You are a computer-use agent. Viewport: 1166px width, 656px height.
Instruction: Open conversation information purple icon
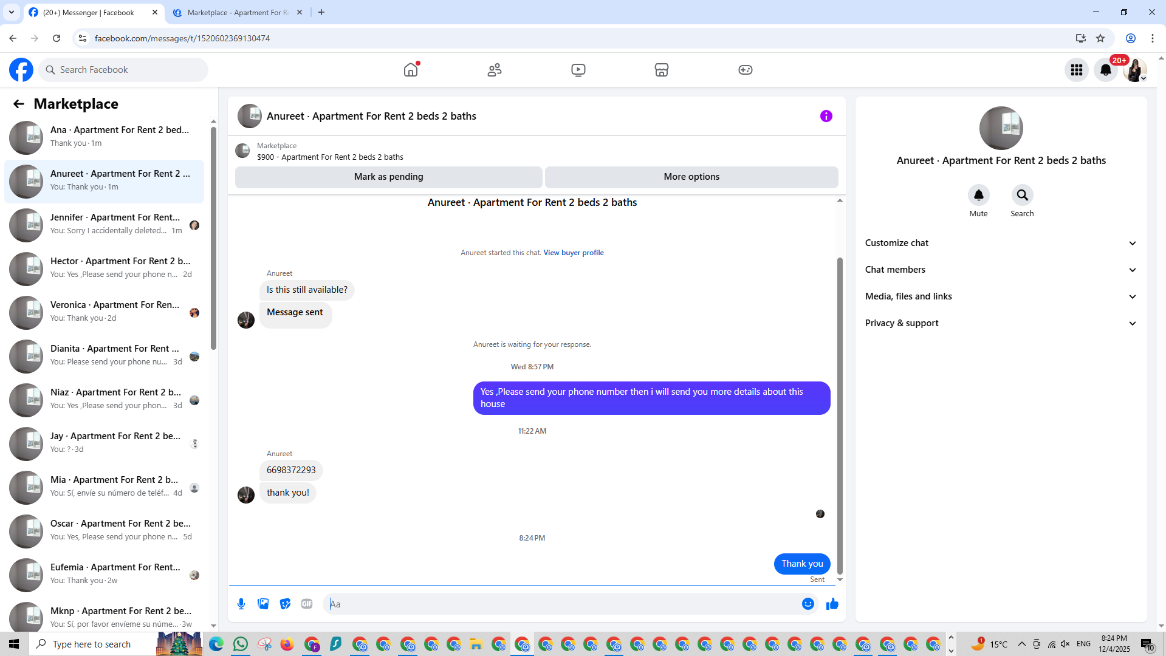(826, 116)
